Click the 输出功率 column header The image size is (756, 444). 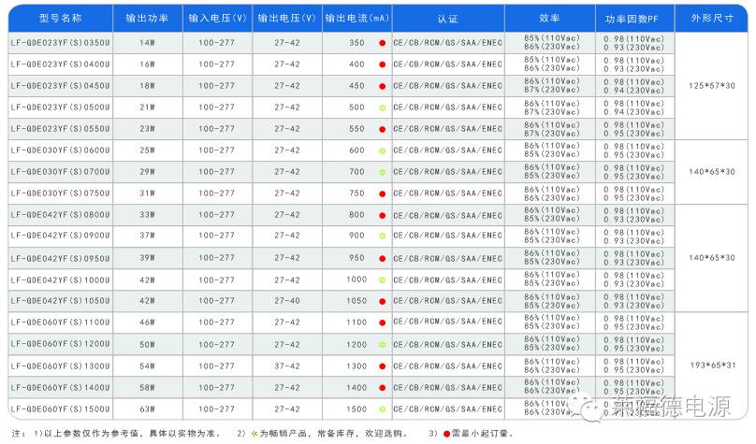pyautogui.click(x=147, y=19)
